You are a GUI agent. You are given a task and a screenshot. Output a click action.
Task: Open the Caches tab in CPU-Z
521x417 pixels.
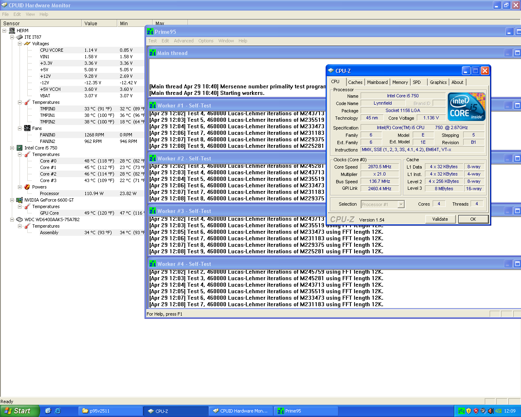point(355,82)
